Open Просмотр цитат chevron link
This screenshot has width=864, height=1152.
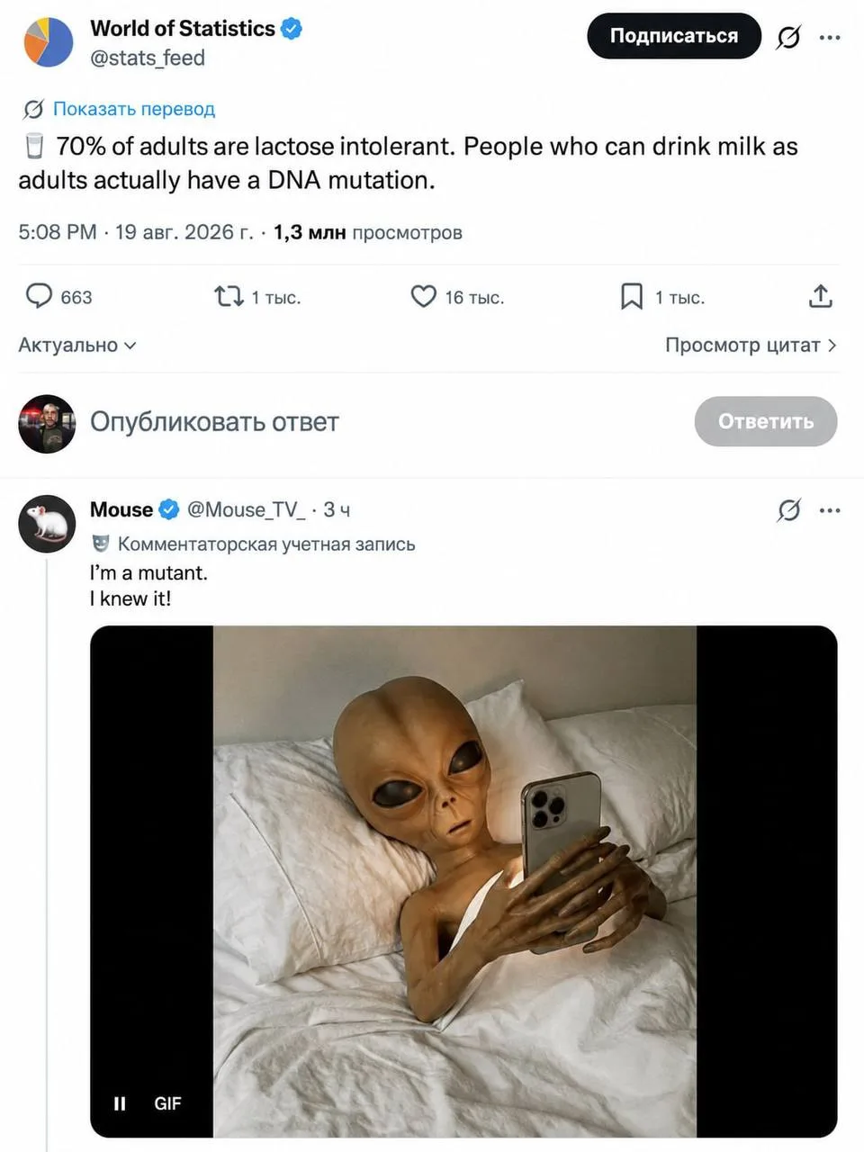(751, 345)
